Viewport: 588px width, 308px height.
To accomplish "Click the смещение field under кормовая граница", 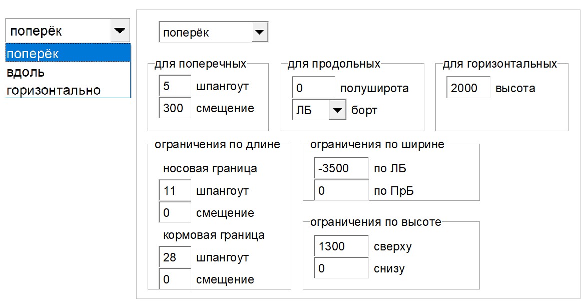I will [175, 279].
